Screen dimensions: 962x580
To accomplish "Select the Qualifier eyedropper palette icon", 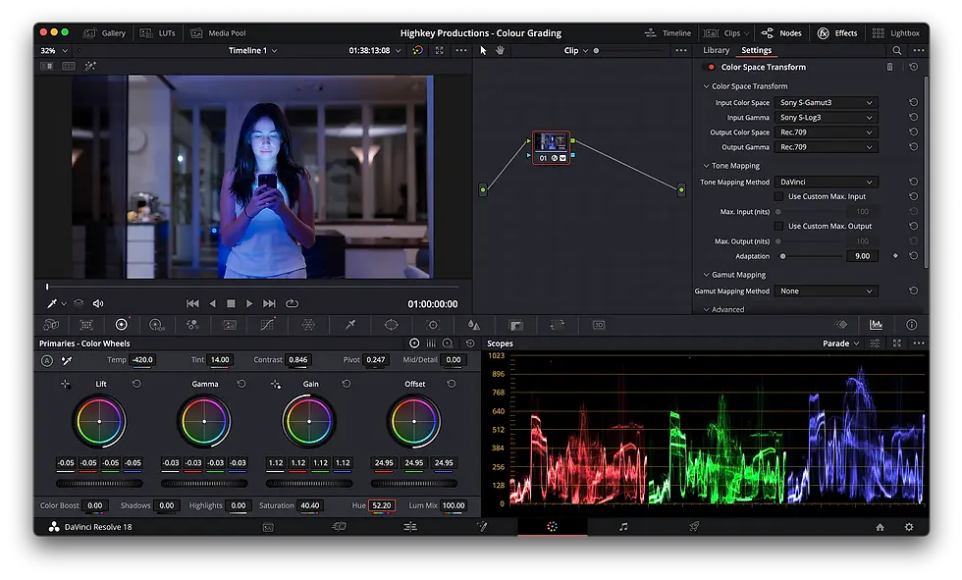I will tap(349, 325).
